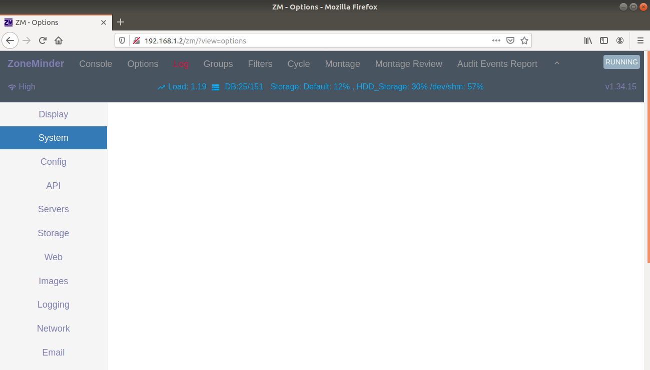Click the RUNNING status button
Screen dimensions: 650x370
621,62
